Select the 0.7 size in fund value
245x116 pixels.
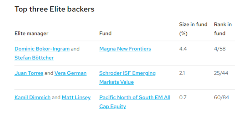click(182, 98)
